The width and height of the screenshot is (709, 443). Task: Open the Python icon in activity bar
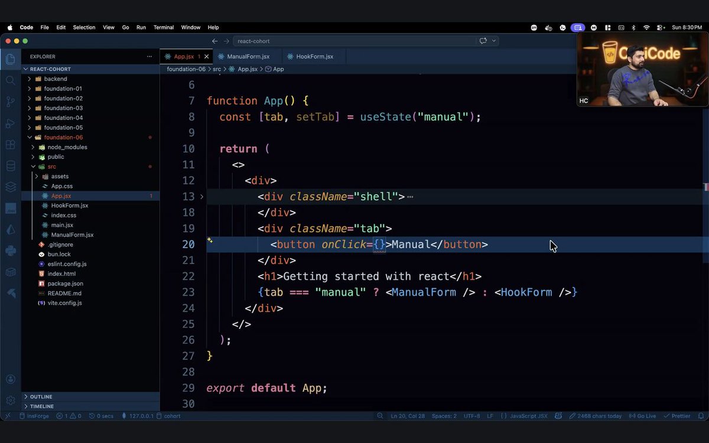[x=10, y=250]
